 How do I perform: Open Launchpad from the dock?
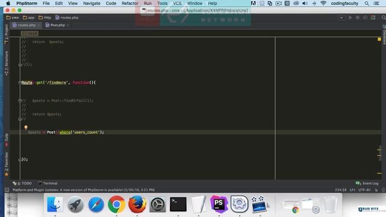point(75,204)
